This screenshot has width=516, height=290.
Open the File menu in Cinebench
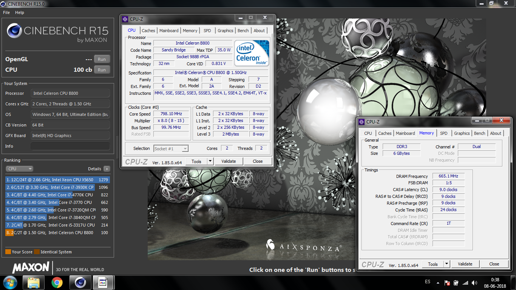click(x=6, y=12)
